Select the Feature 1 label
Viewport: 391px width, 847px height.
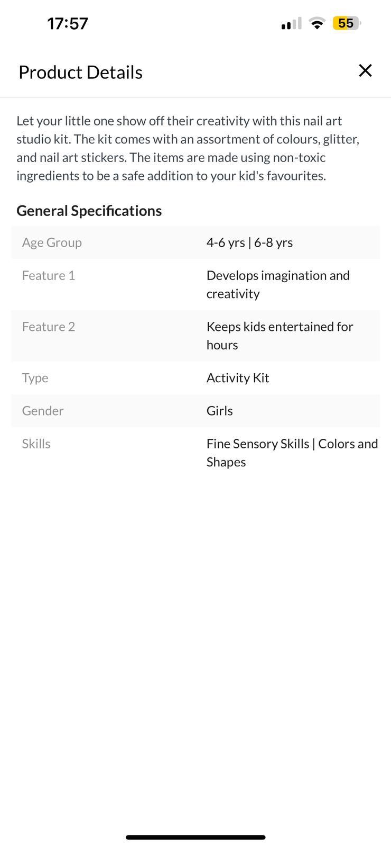(x=49, y=275)
